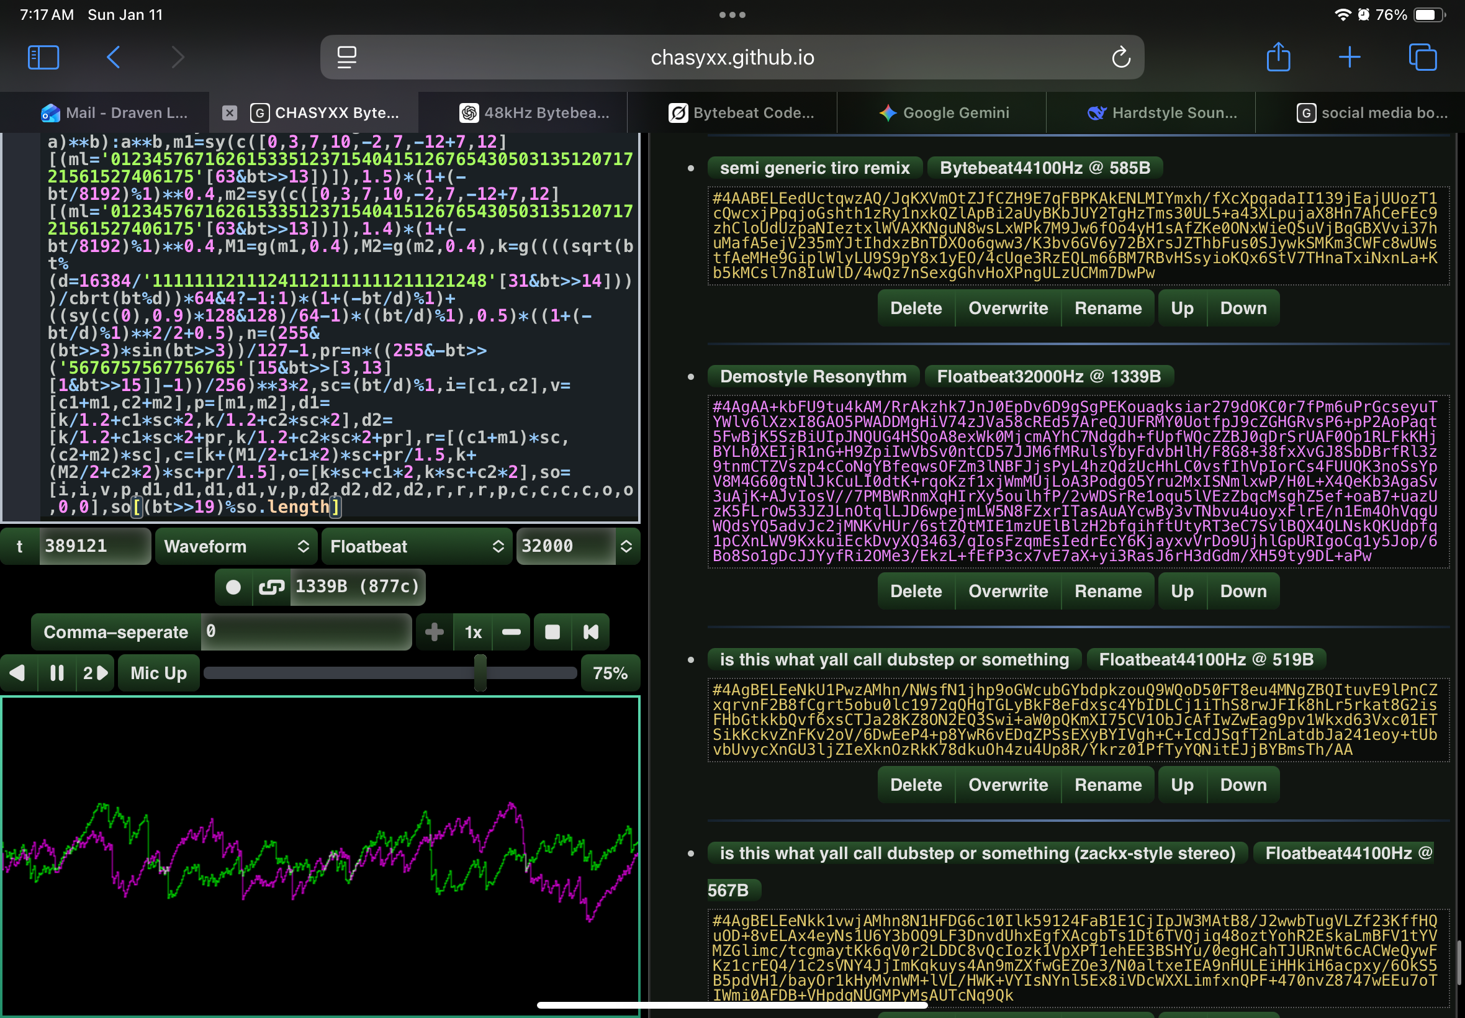The image size is (1465, 1018).
Task: Toggle Comma-seperate mode button
Action: 115,632
